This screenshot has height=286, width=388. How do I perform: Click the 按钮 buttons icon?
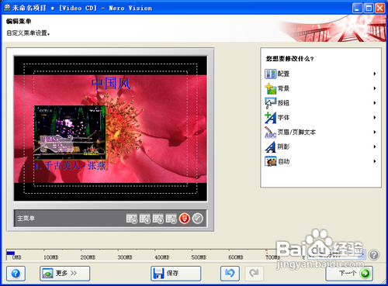[270, 103]
